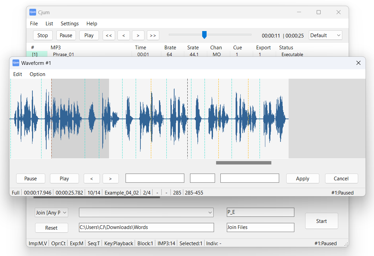Viewport: 374px width, 256px height.
Task: Click the Apply button
Action: 303,178
